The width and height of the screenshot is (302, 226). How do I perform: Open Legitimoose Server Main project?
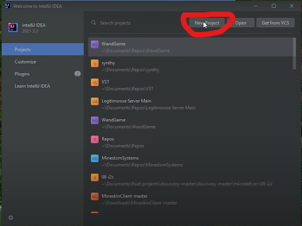click(190, 104)
